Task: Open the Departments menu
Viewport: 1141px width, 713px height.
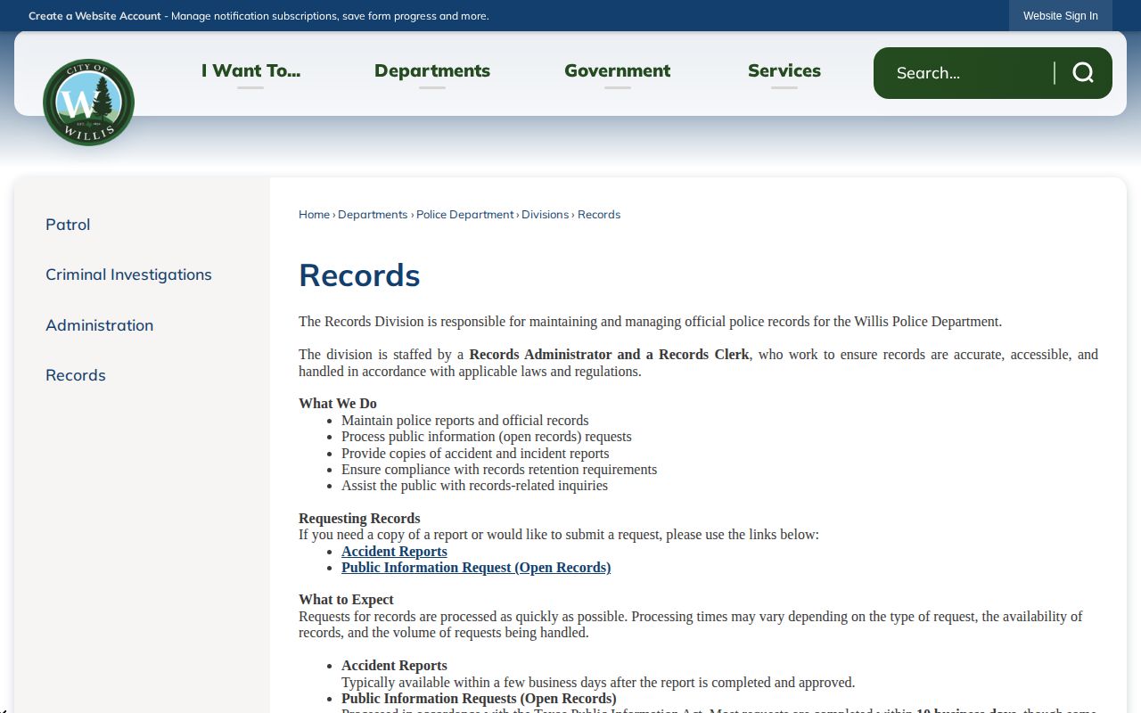Action: pos(432,70)
